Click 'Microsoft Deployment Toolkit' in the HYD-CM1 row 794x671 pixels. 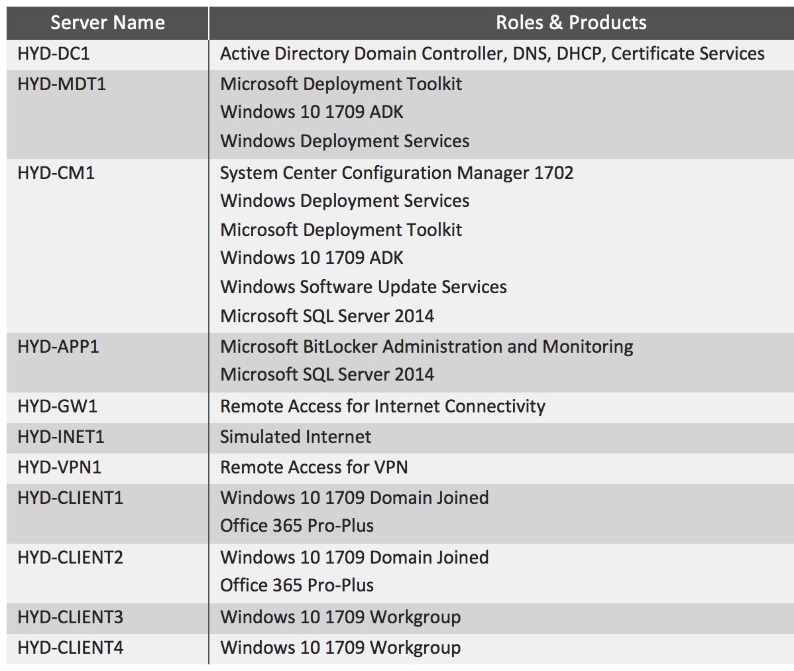(341, 230)
